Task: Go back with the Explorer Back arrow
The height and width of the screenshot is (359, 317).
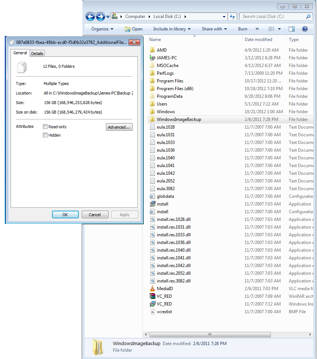Action: tap(90, 16)
